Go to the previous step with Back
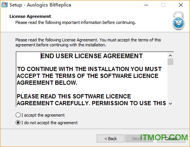Viewport: 190px width, 147px height. click(x=110, y=139)
